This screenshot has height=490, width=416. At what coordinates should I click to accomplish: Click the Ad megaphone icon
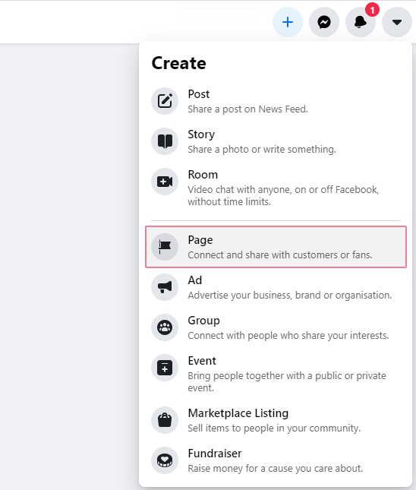165,287
